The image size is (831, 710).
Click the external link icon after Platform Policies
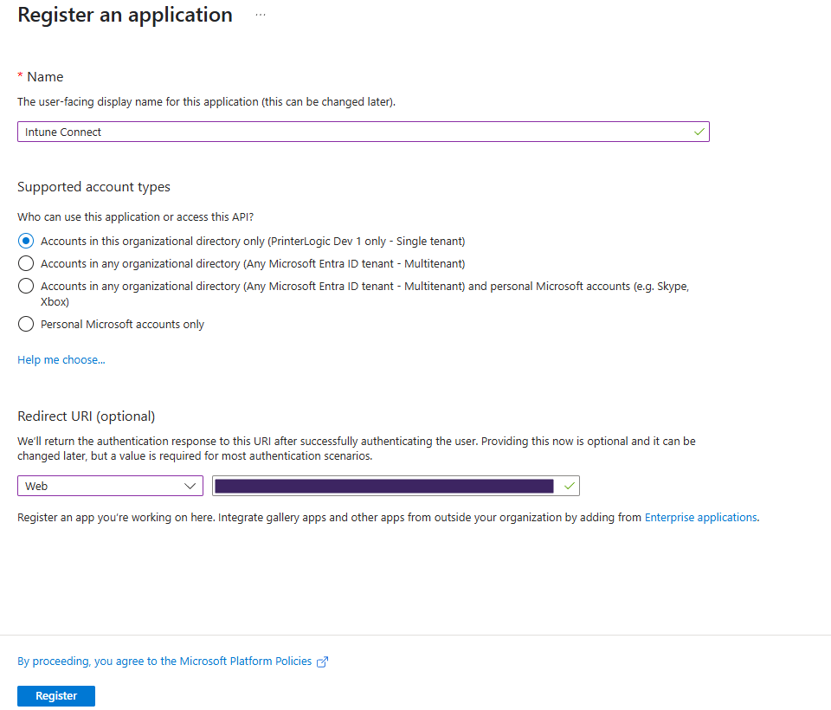[x=322, y=662]
